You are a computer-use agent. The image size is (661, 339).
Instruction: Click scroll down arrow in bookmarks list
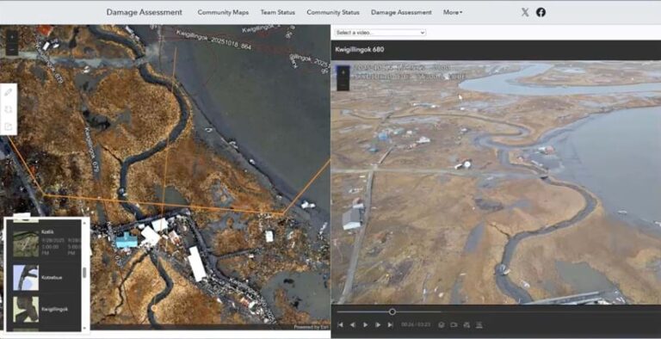pyautogui.click(x=84, y=328)
